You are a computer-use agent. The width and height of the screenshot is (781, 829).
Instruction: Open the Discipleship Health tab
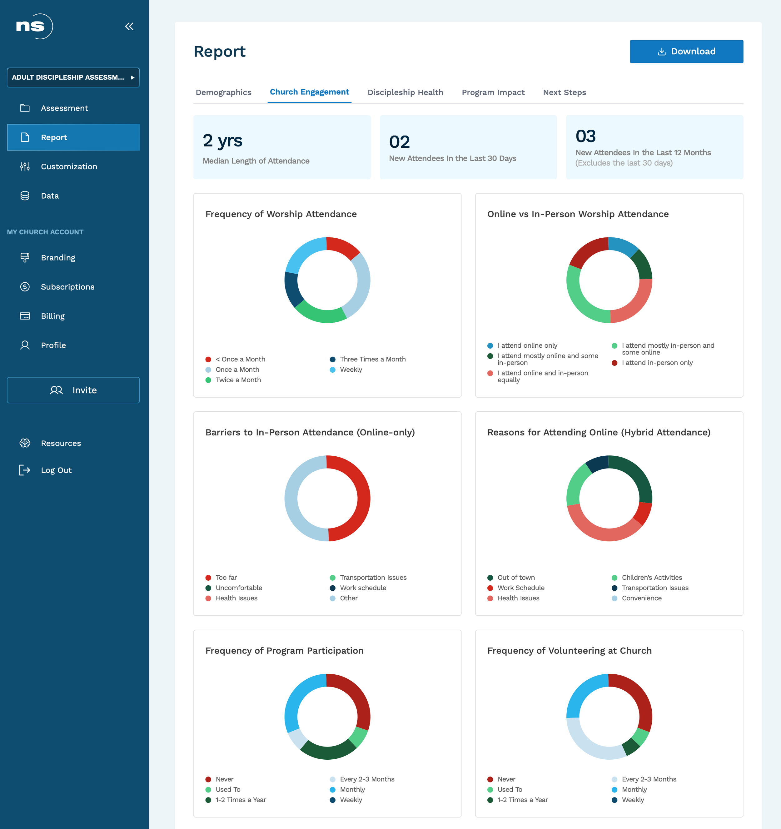(x=405, y=92)
